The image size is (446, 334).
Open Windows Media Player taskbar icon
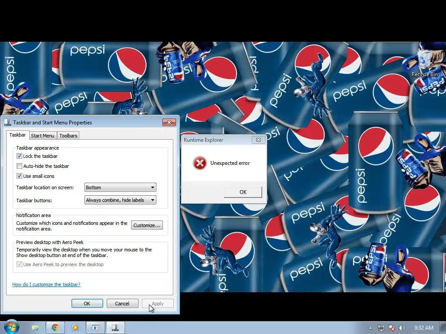pos(75,328)
